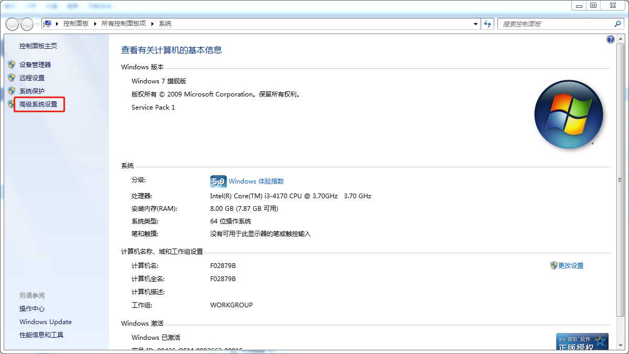Screen dimensions: 629x354
Task: Expand the arrow after 所有控制面板项 breadcrumb
Action: click(153, 24)
